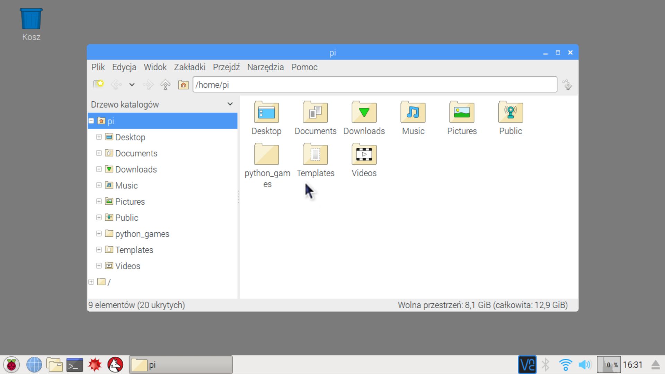Expand the Documents tree node

[x=99, y=153]
